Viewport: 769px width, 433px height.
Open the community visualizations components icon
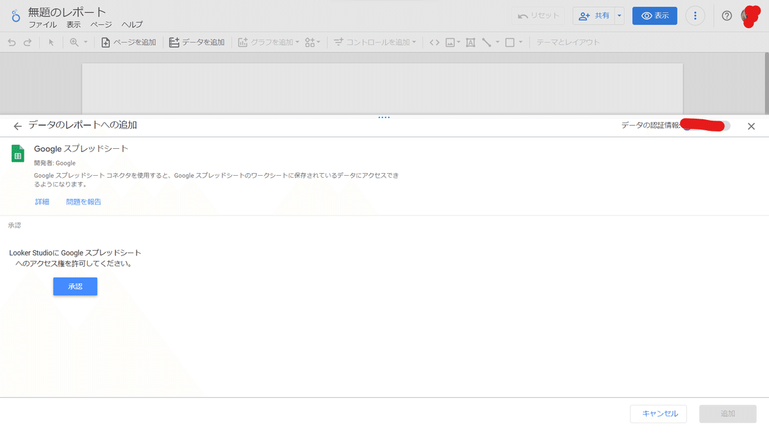click(x=313, y=42)
